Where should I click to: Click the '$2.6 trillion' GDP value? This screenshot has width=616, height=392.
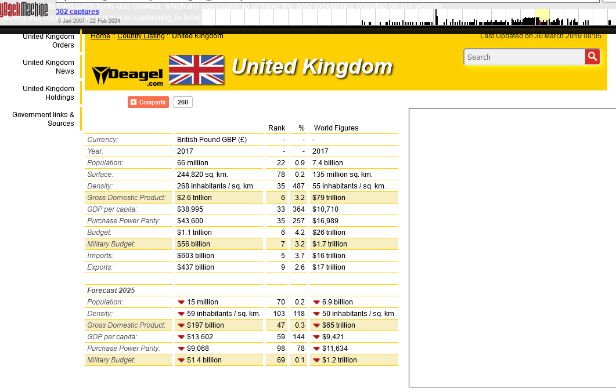tap(194, 198)
